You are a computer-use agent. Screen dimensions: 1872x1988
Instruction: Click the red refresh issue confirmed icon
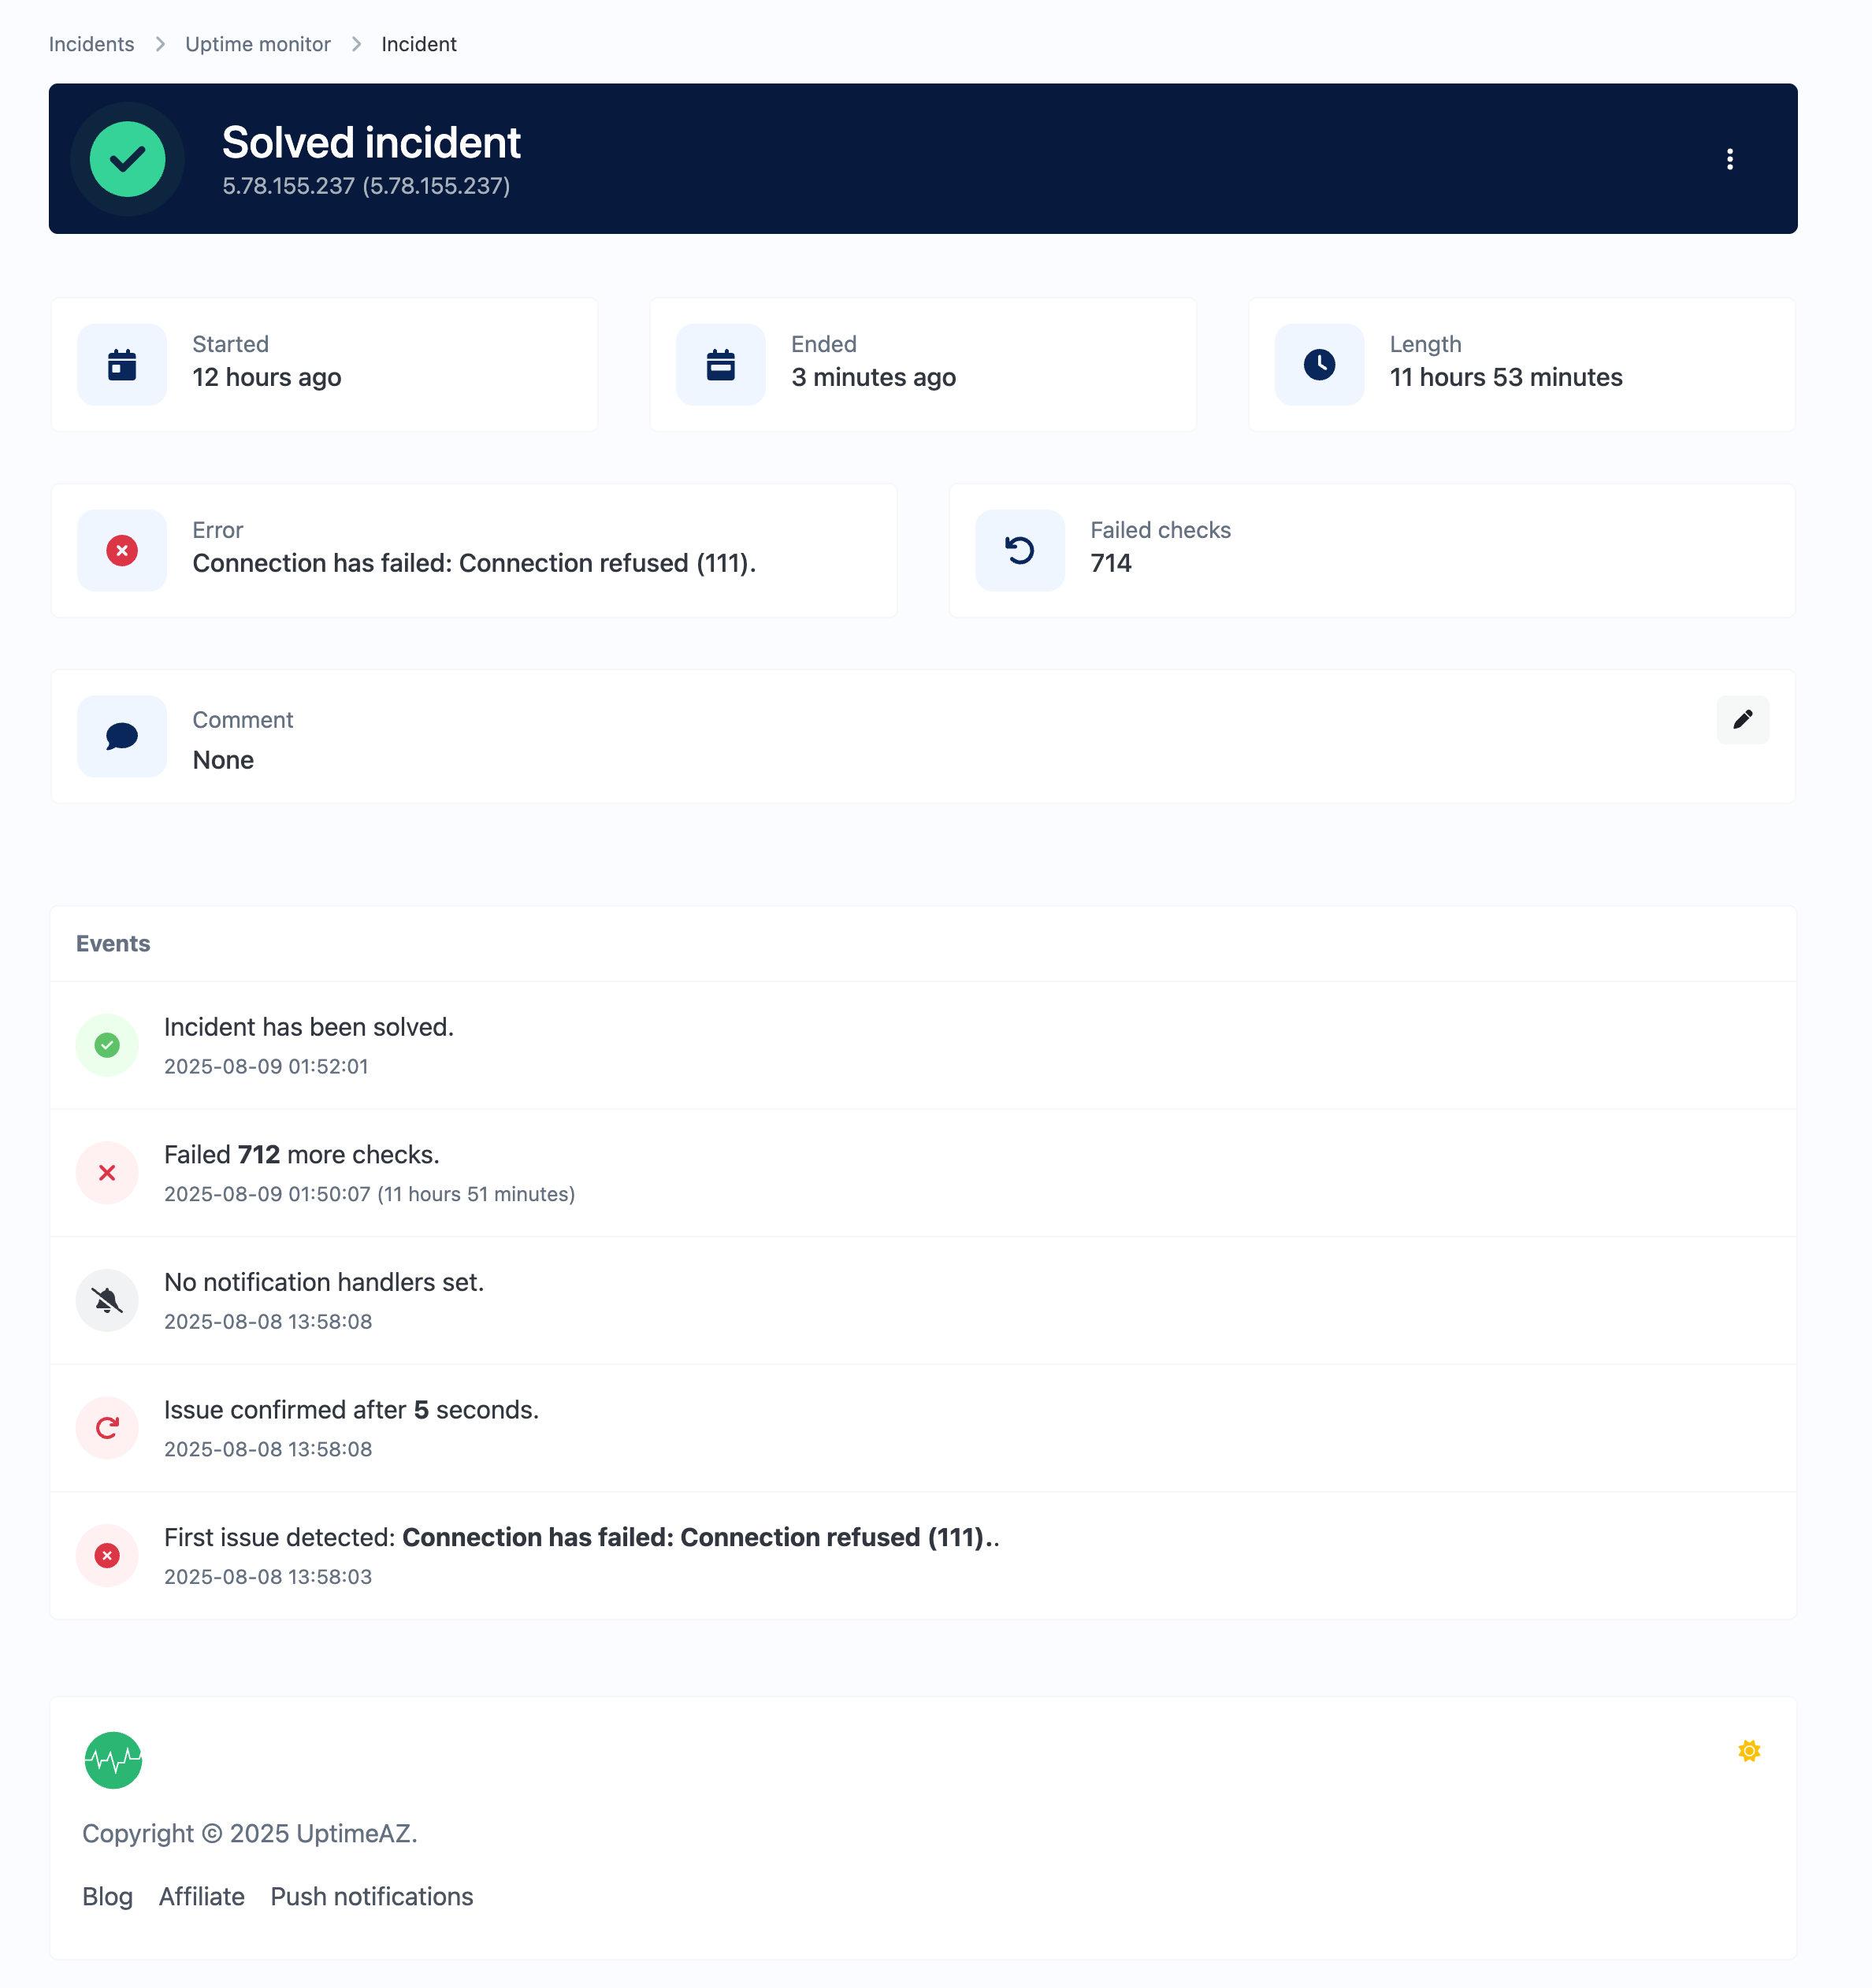(x=107, y=1427)
